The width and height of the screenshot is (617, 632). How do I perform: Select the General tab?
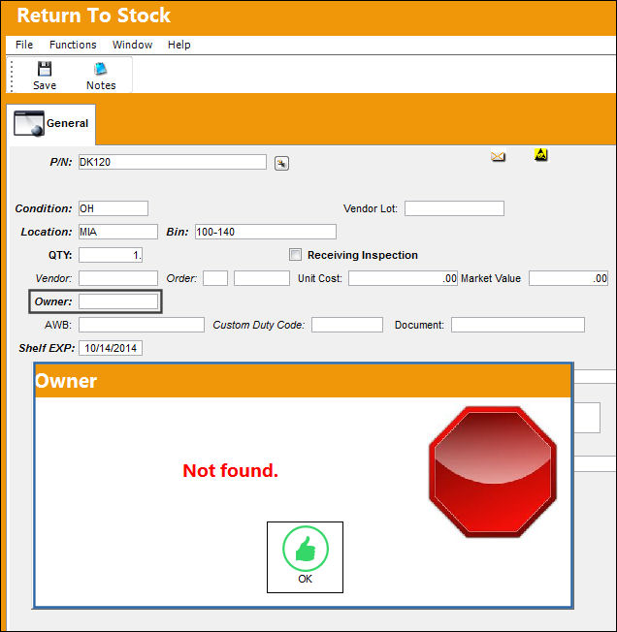(x=51, y=124)
